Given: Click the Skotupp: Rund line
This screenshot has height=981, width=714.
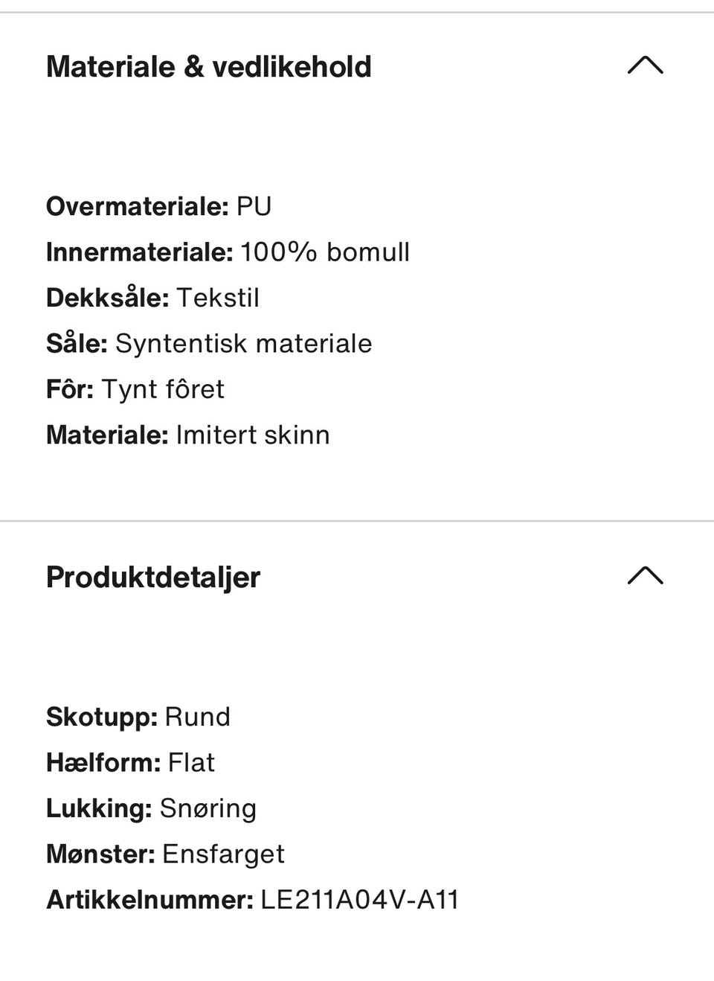Looking at the screenshot, I should tap(138, 717).
